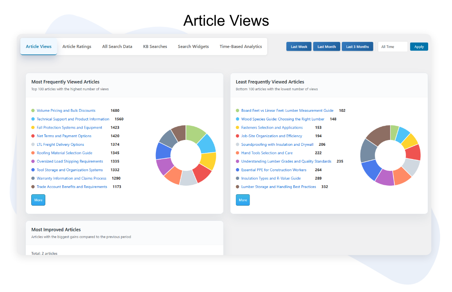Filter data by Last Week
This screenshot has width=452, height=292.
(x=299, y=47)
